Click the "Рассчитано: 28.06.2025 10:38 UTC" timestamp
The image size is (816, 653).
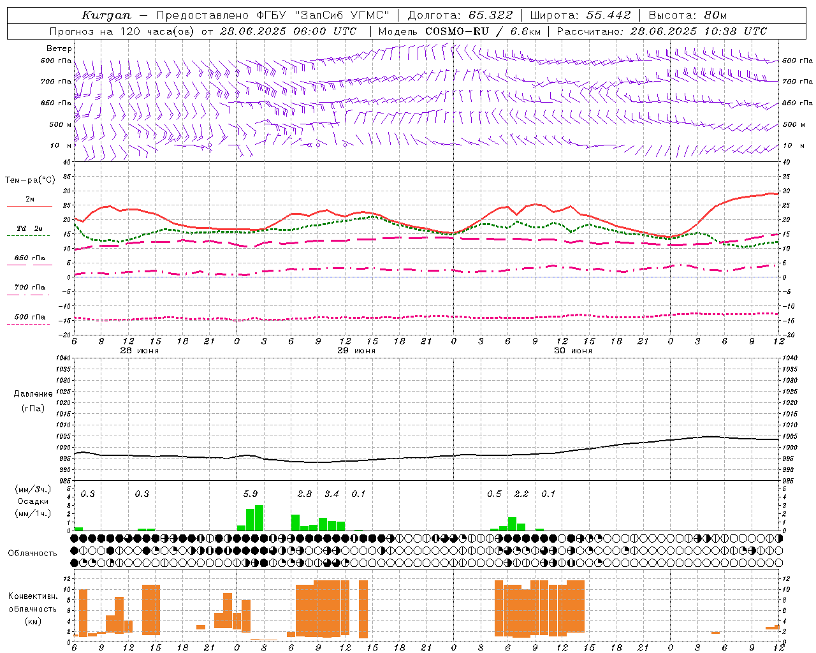(662, 31)
